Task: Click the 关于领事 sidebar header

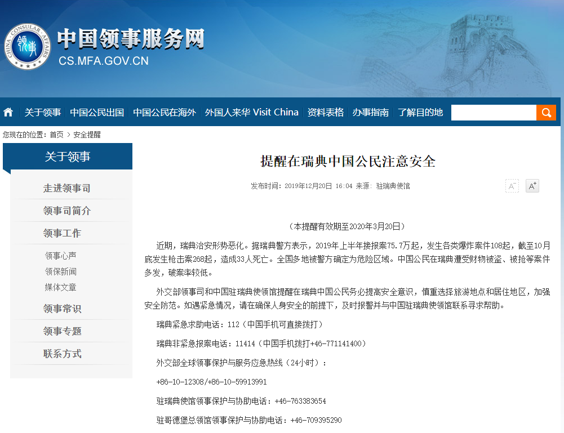Action: coord(68,157)
